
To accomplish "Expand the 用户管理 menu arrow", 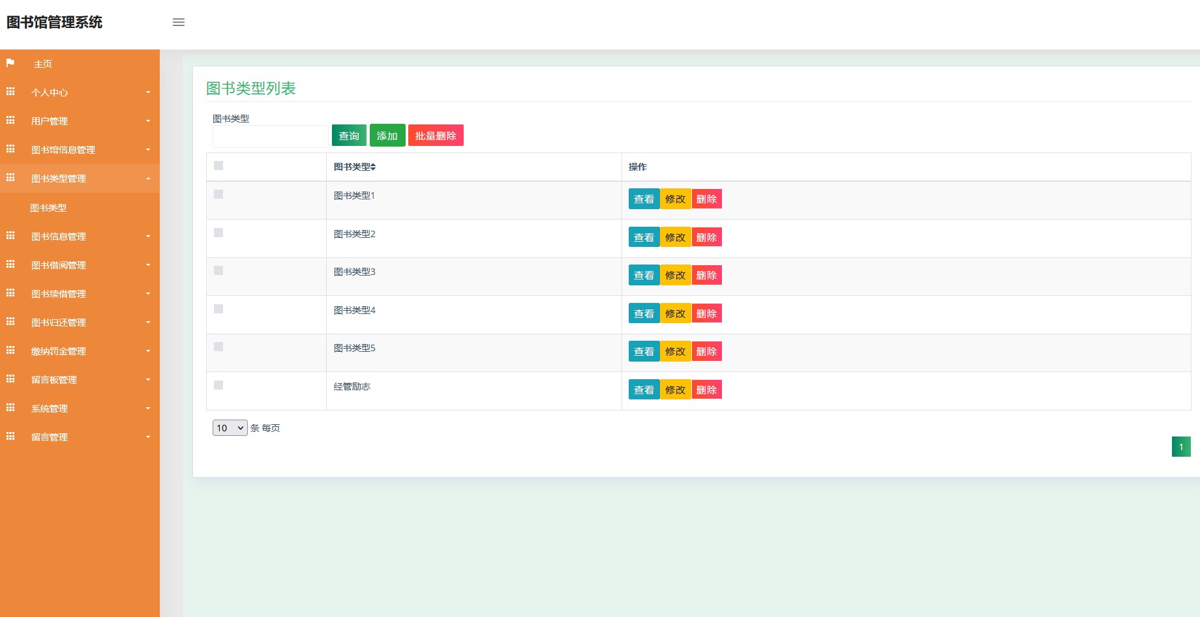I will tap(148, 121).
